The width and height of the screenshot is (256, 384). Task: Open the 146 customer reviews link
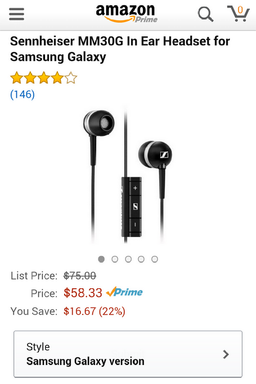(23, 95)
